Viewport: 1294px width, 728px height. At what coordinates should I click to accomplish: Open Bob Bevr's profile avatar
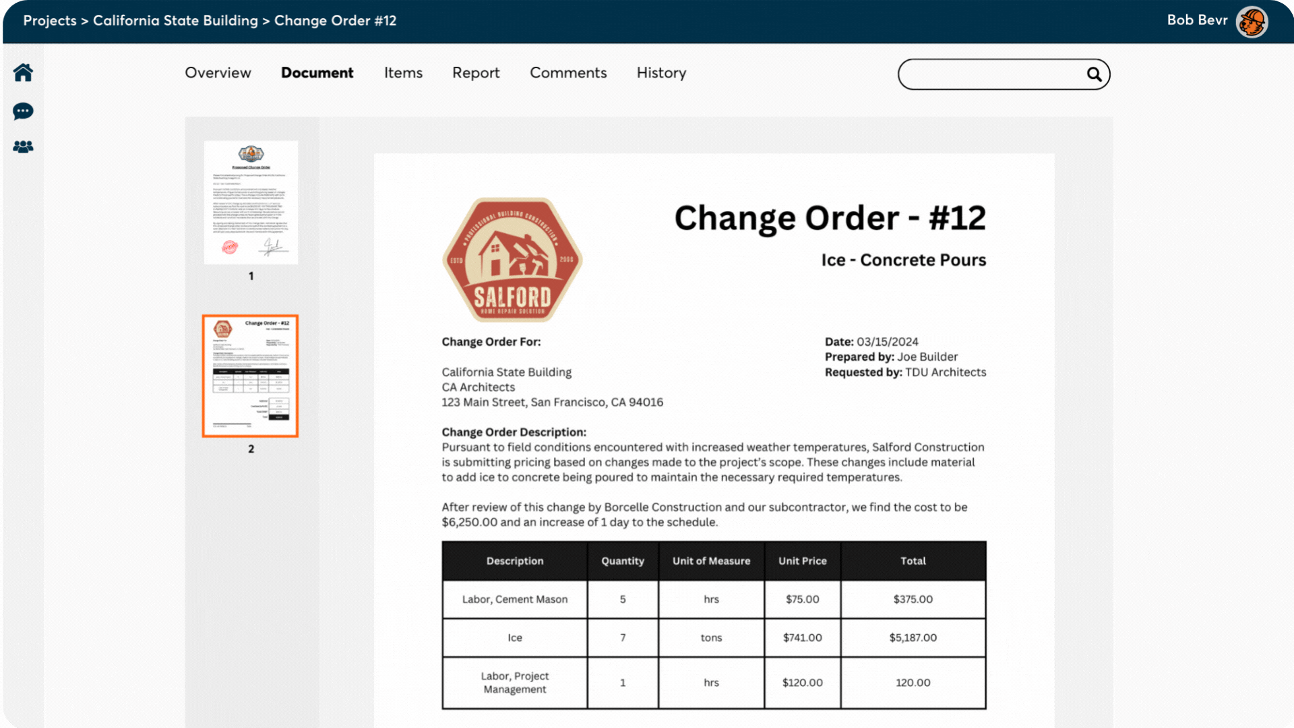tap(1252, 22)
